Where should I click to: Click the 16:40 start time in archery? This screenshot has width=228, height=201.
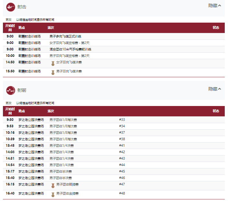10,193
